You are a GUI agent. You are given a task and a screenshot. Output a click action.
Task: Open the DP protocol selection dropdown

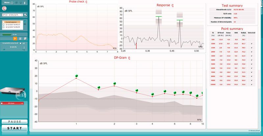[x=12, y=15]
